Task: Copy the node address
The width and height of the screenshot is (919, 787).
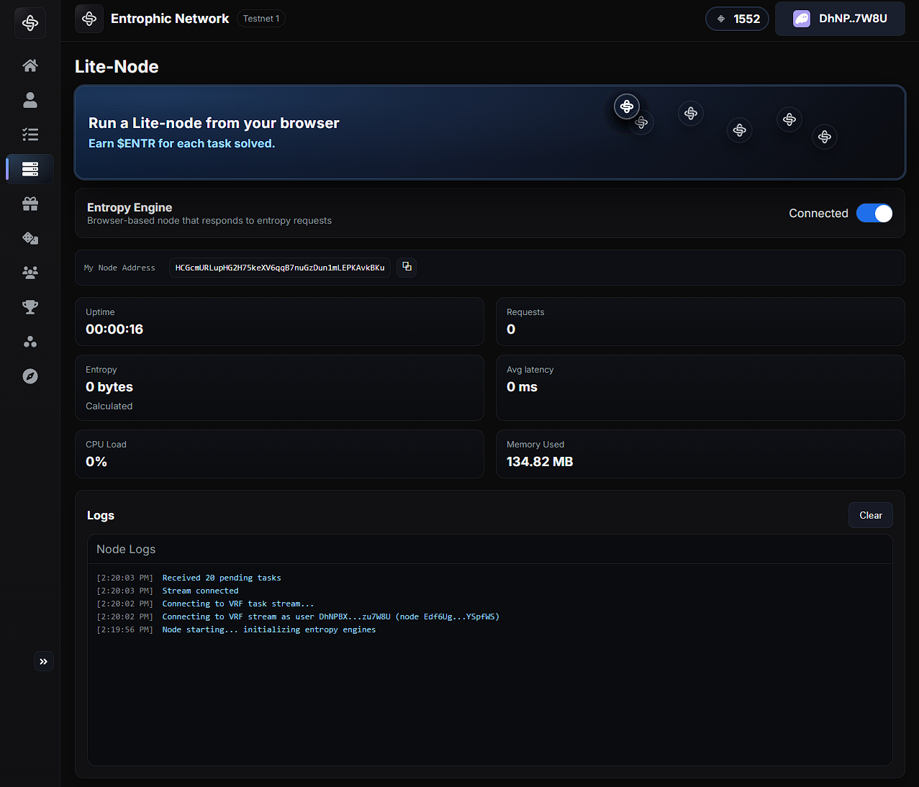Action: coord(407,267)
